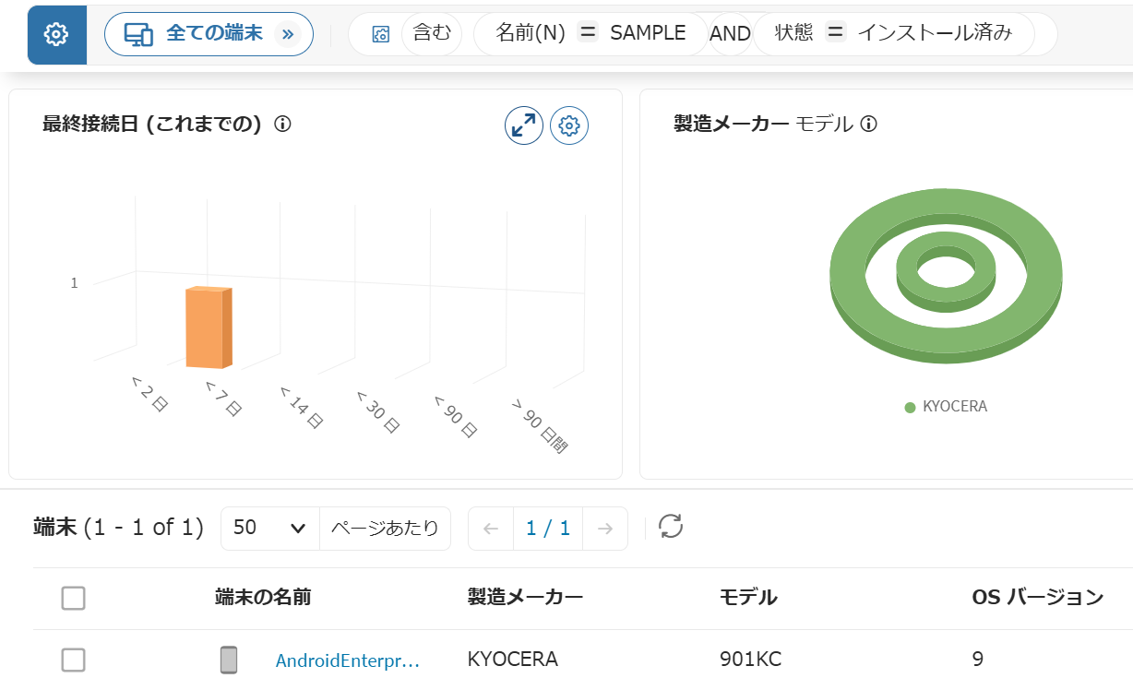This screenshot has width=1133, height=690.
Task: Go to next page arrow
Action: pos(605,529)
